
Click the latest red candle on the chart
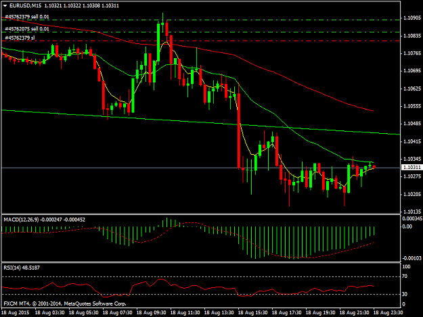point(374,167)
